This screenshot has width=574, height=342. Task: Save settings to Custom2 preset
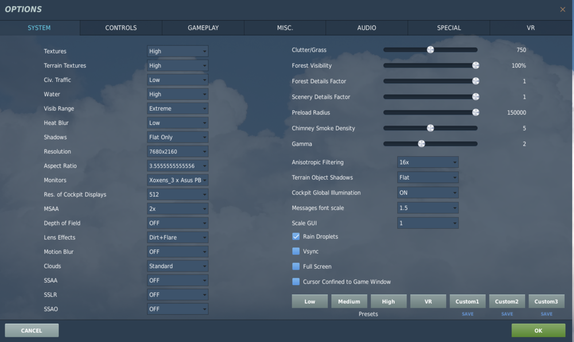pyautogui.click(x=507, y=314)
